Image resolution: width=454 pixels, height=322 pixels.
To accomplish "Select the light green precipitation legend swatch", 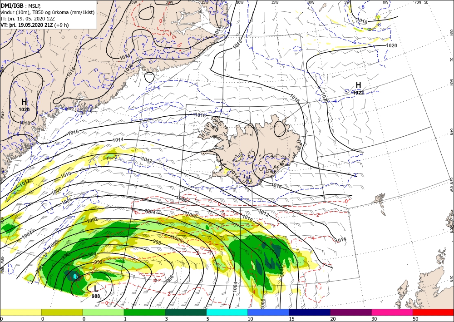I will point(103,312).
